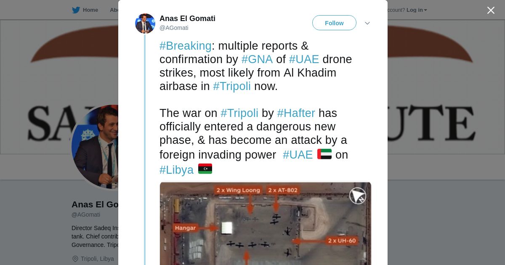
Task: Click the location pin icon near Tripoli, Libya
Action: [x=75, y=259]
